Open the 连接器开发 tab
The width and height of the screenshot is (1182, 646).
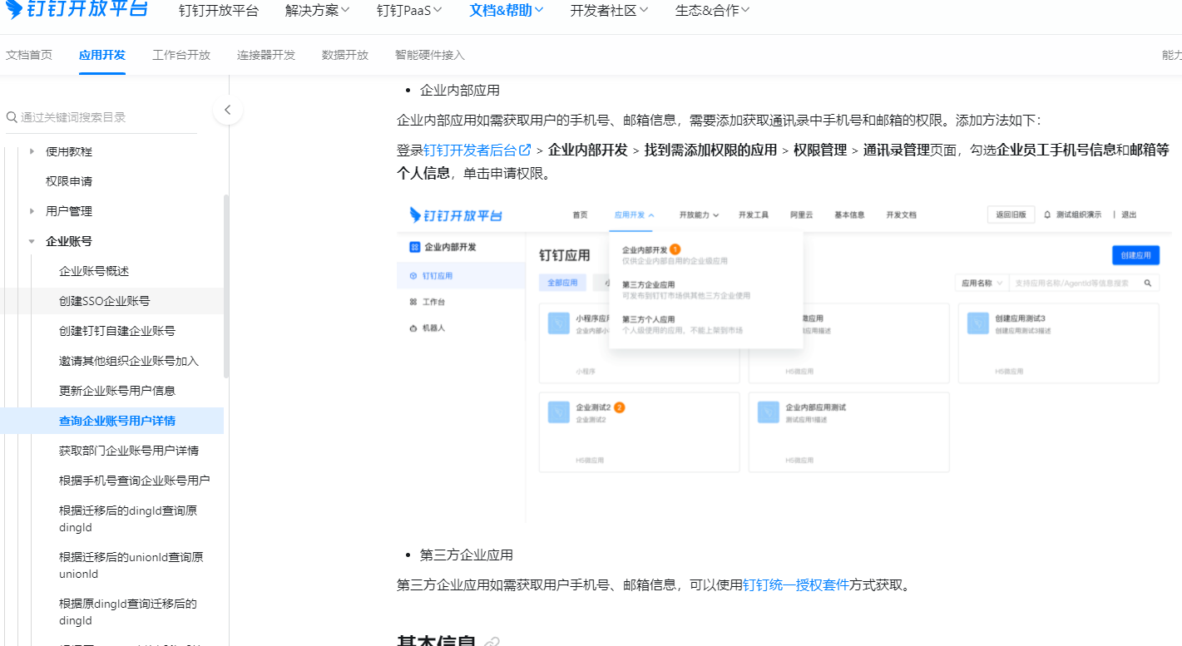[x=266, y=55]
